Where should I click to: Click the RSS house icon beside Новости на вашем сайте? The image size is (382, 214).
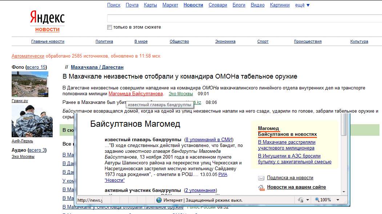261,188
